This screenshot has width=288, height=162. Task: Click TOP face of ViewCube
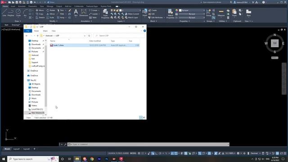tap(274, 43)
